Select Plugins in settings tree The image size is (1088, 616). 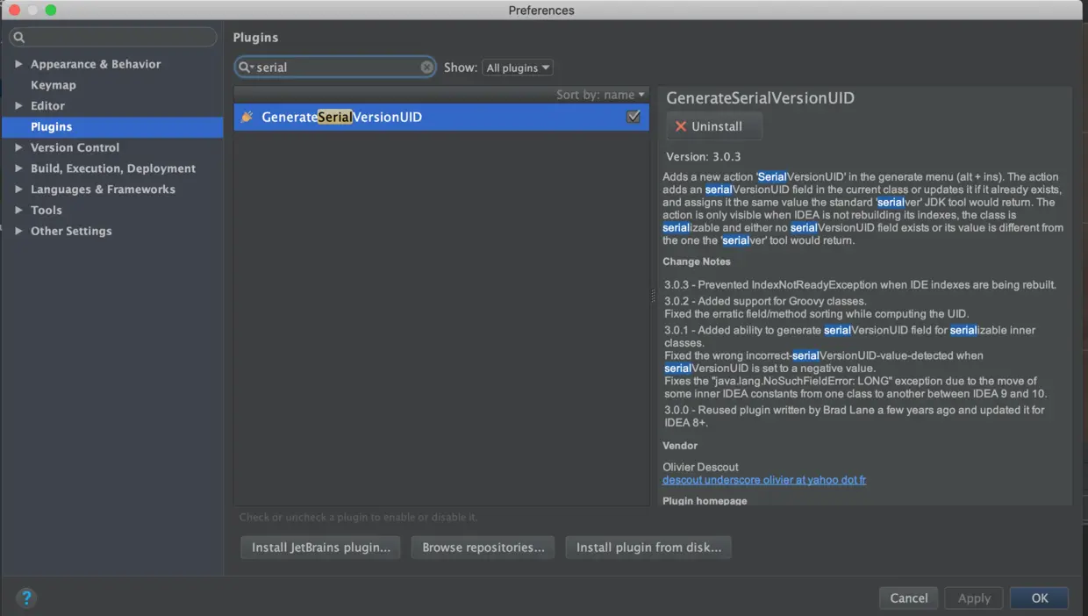(112, 127)
